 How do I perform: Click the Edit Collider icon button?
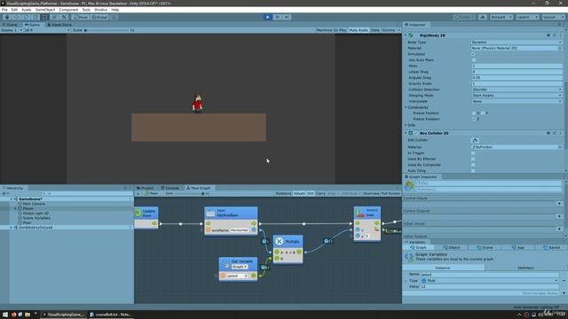click(475, 140)
